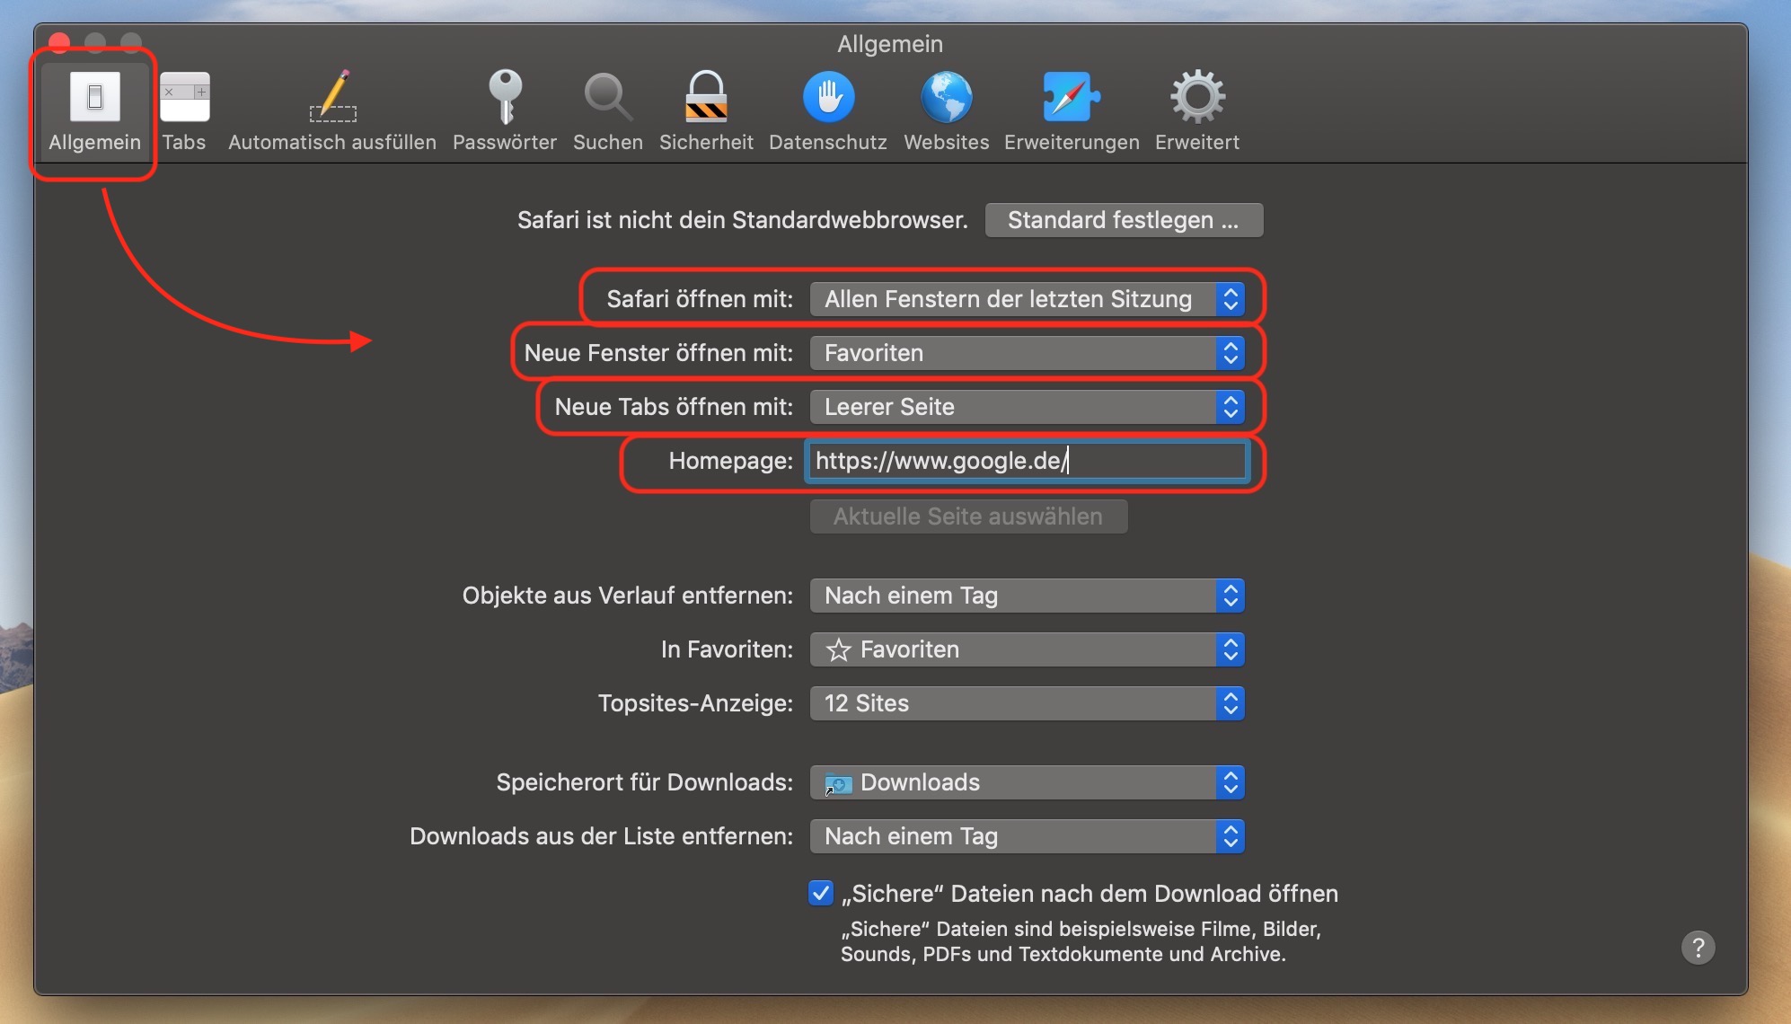The width and height of the screenshot is (1791, 1024).
Task: Open the Automatisch ausfüllen pencil icon
Action: 332,110
